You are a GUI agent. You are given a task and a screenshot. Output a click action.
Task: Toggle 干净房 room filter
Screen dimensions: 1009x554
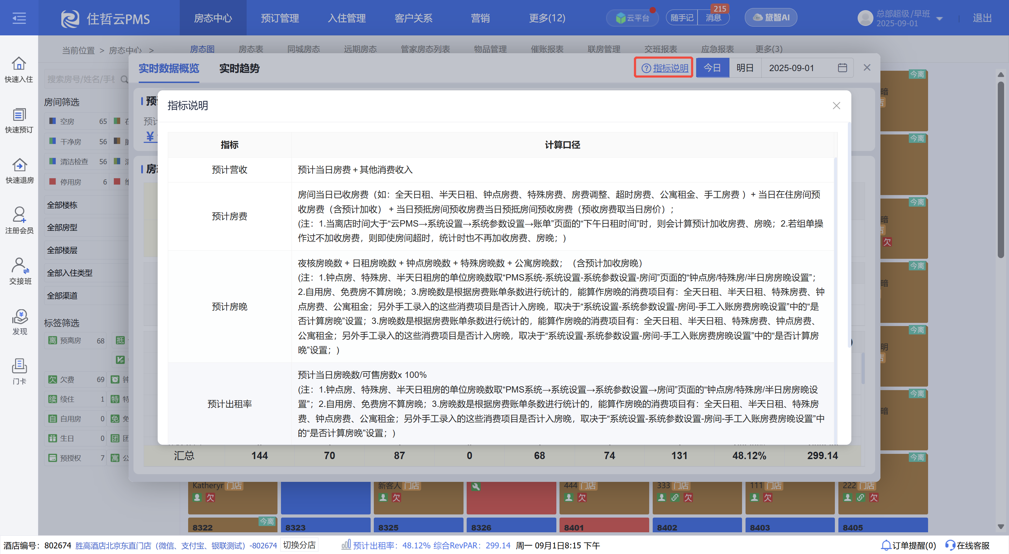77,141
